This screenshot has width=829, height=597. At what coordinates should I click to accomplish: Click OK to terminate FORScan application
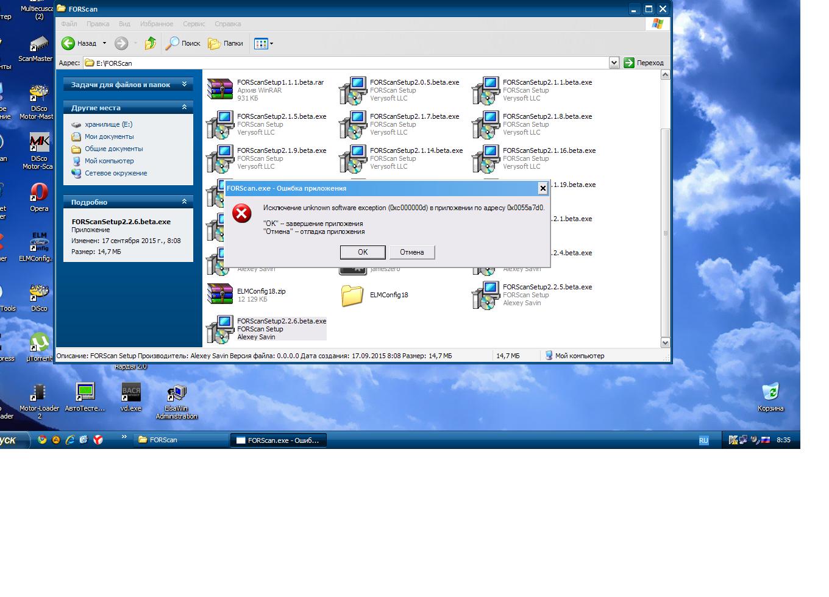coord(362,252)
